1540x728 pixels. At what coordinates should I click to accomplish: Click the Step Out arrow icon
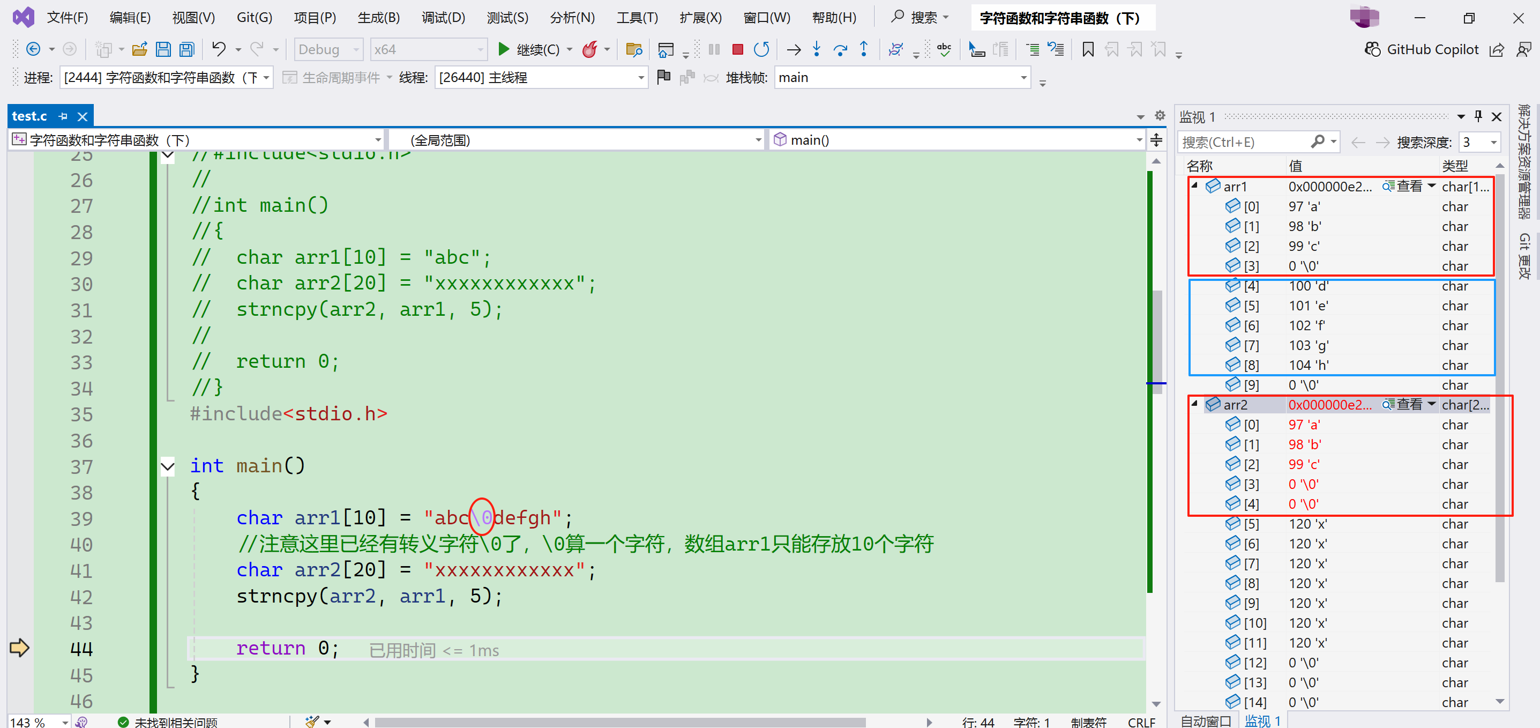tap(863, 50)
